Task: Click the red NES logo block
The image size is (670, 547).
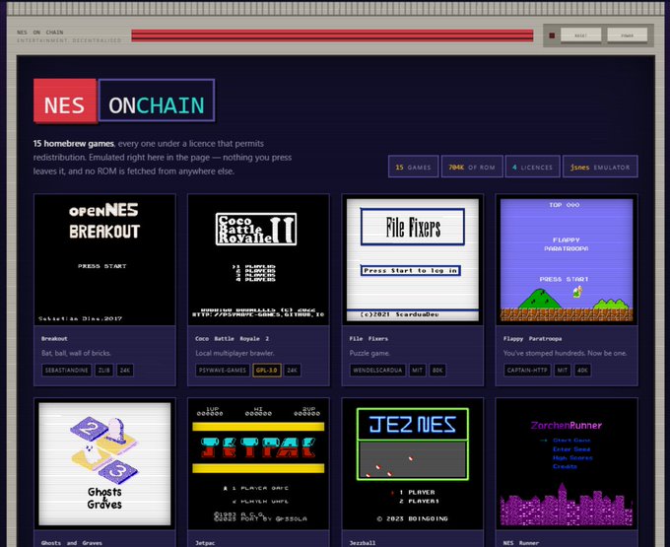Action: coord(65,101)
